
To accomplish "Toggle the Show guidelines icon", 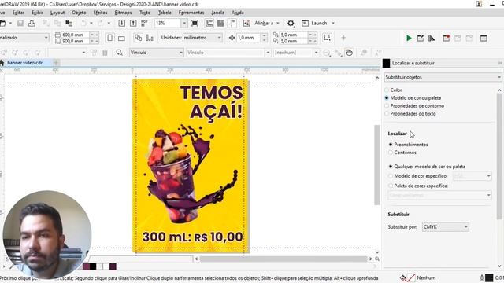I will (x=232, y=23).
